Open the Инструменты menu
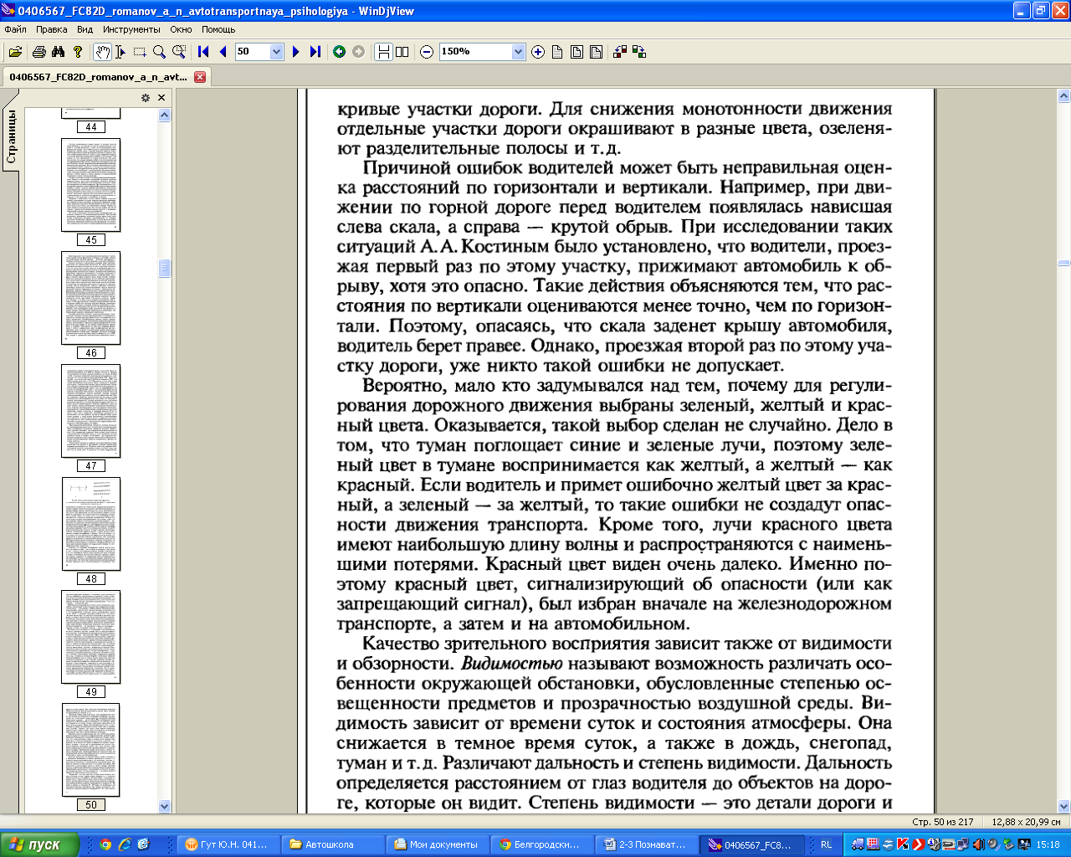Image resolution: width=1071 pixels, height=857 pixels. tap(131, 29)
